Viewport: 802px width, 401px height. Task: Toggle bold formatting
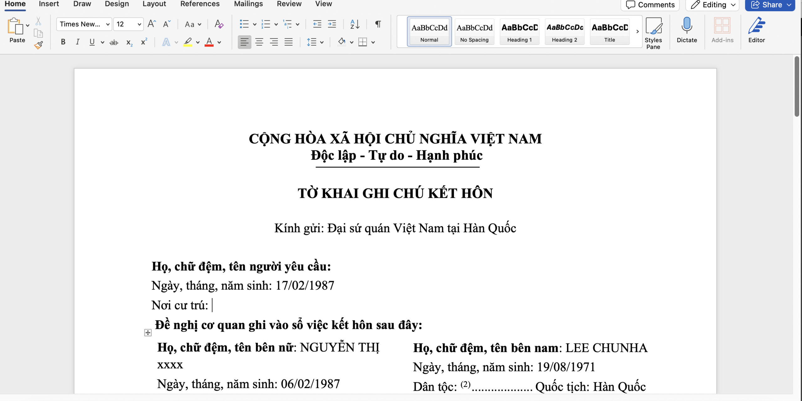(63, 42)
